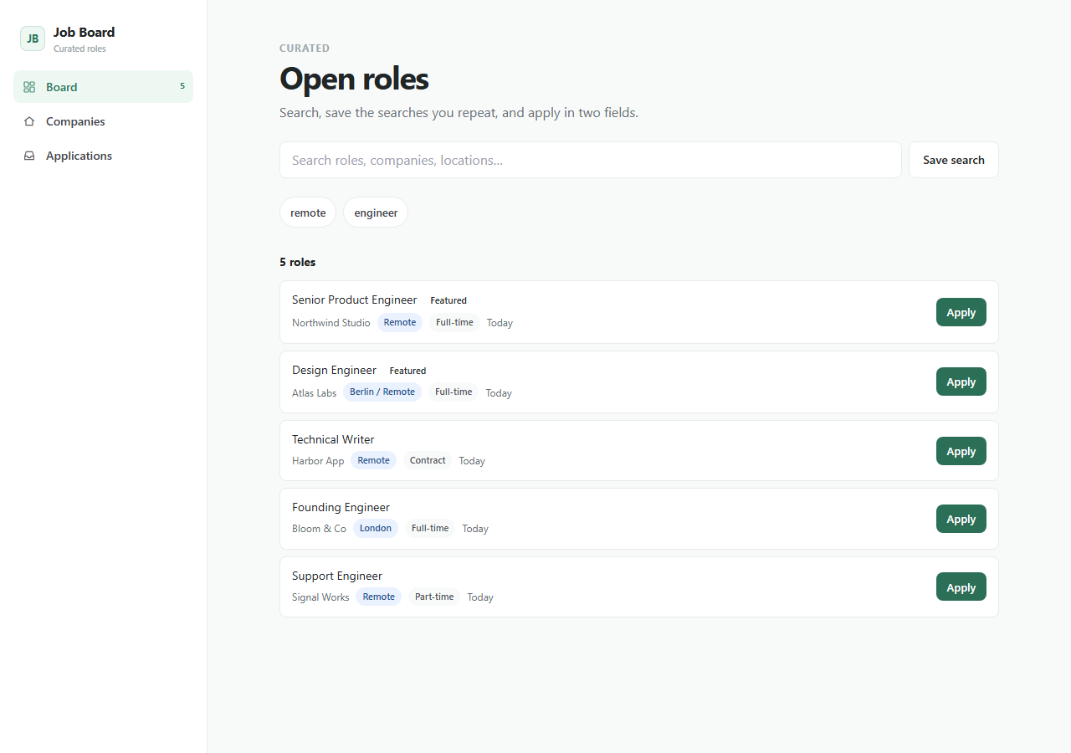Click the London location tag
This screenshot has width=1071, height=753.
point(376,528)
